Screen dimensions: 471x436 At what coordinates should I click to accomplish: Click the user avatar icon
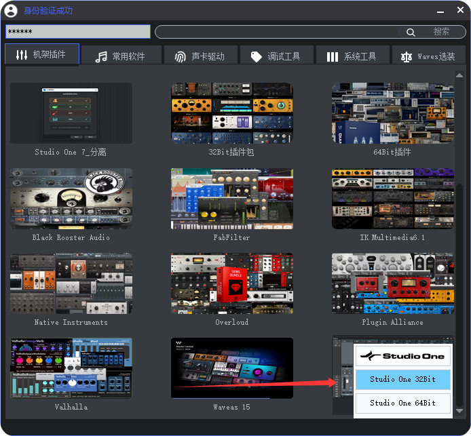point(11,11)
